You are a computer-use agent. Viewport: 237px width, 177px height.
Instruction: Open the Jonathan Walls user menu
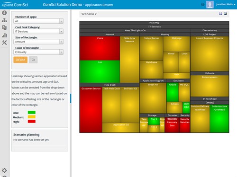[226, 4]
